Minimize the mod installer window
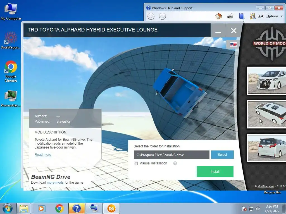286x214 pixels. click(218, 30)
